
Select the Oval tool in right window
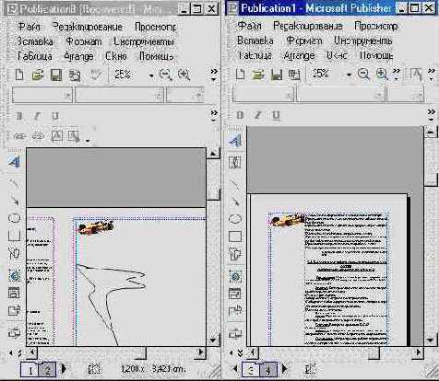[x=235, y=219]
